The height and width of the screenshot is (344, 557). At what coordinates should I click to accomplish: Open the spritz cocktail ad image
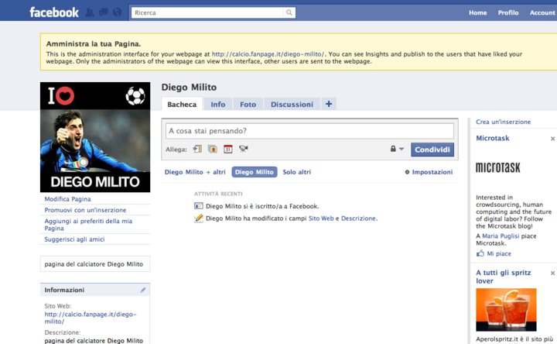click(506, 309)
